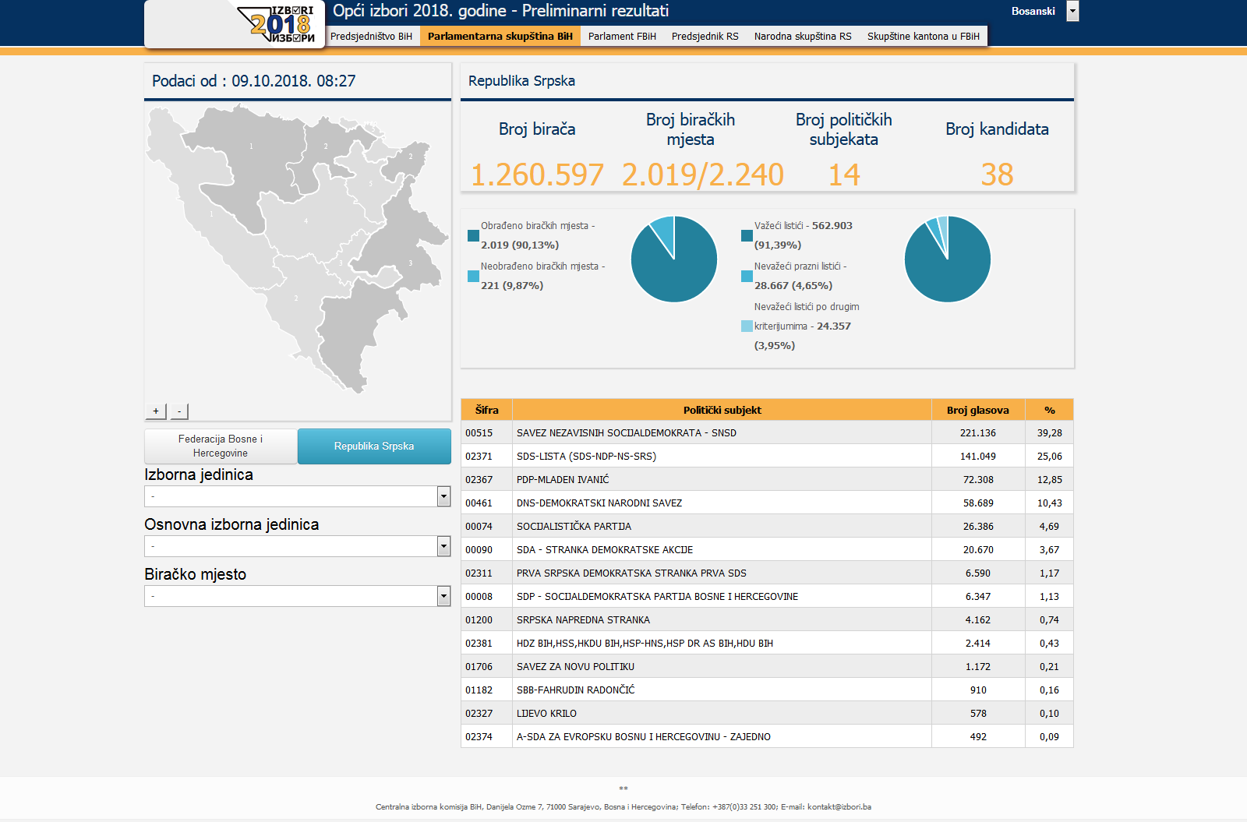Click the valid ballots pie chart
This screenshot has height=822, width=1247.
tap(948, 259)
